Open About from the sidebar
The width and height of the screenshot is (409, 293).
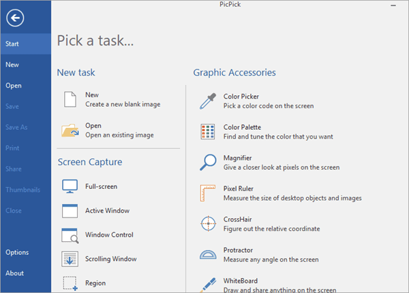click(26, 273)
